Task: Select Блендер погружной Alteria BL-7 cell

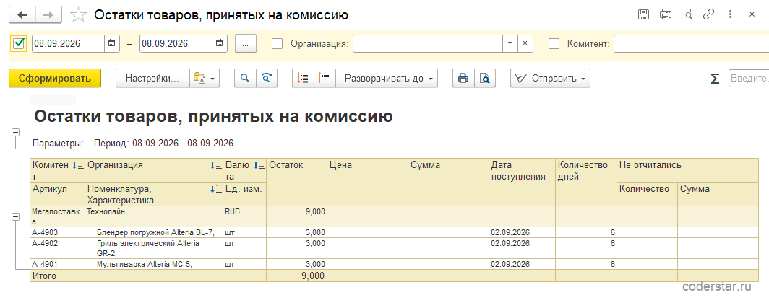Action: (x=154, y=232)
